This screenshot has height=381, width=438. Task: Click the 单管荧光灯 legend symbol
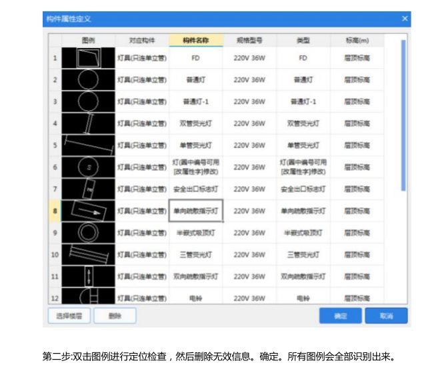tap(88, 145)
